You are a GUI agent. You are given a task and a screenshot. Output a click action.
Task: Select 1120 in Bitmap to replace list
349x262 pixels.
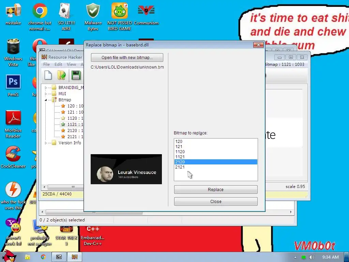coord(216,152)
